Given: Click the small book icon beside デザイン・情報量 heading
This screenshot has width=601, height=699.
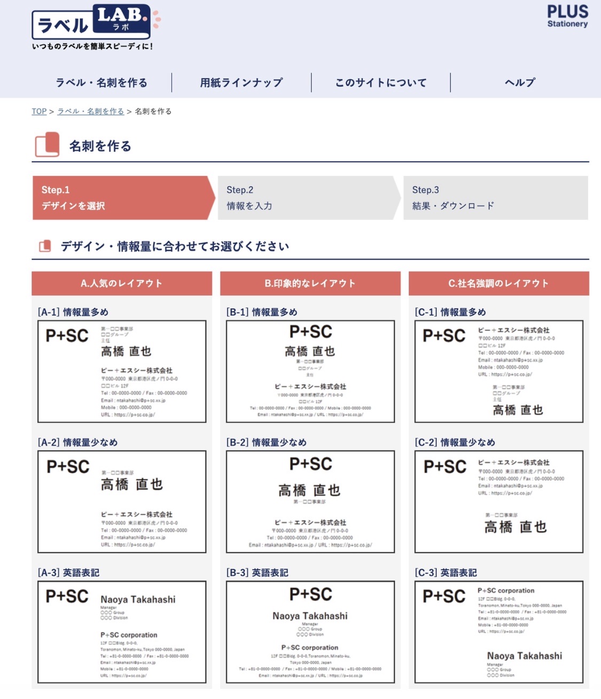Looking at the screenshot, I should [x=45, y=246].
